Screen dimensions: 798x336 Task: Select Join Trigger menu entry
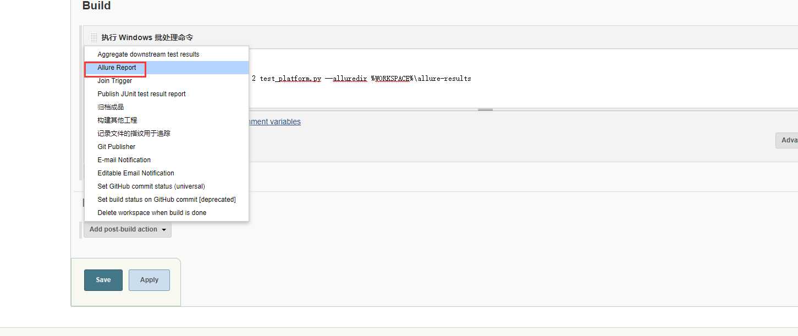[x=167, y=81]
